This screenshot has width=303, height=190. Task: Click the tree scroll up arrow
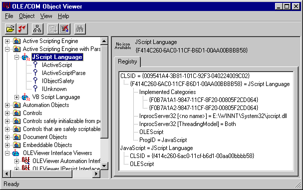104,41
